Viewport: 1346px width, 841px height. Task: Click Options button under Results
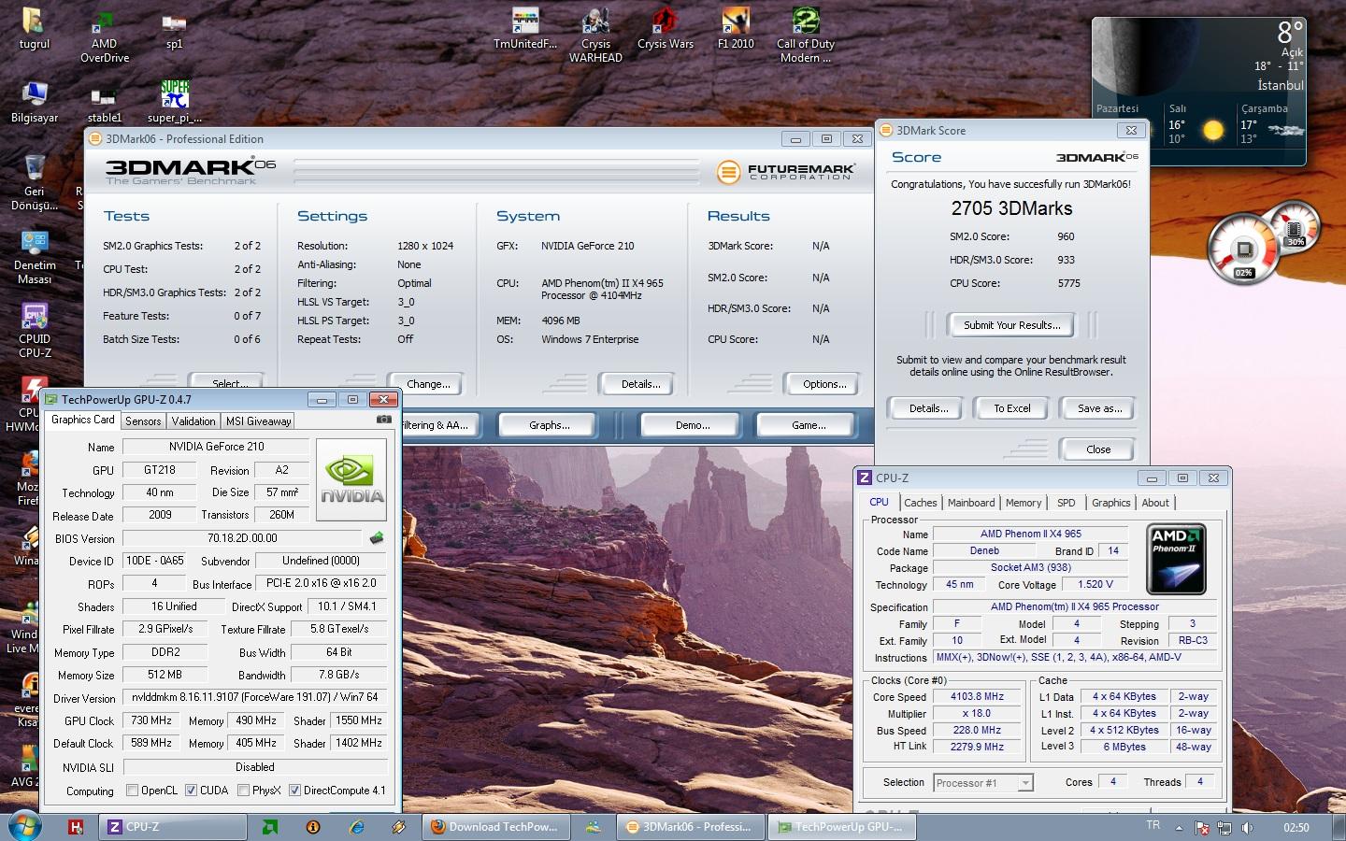tap(824, 384)
